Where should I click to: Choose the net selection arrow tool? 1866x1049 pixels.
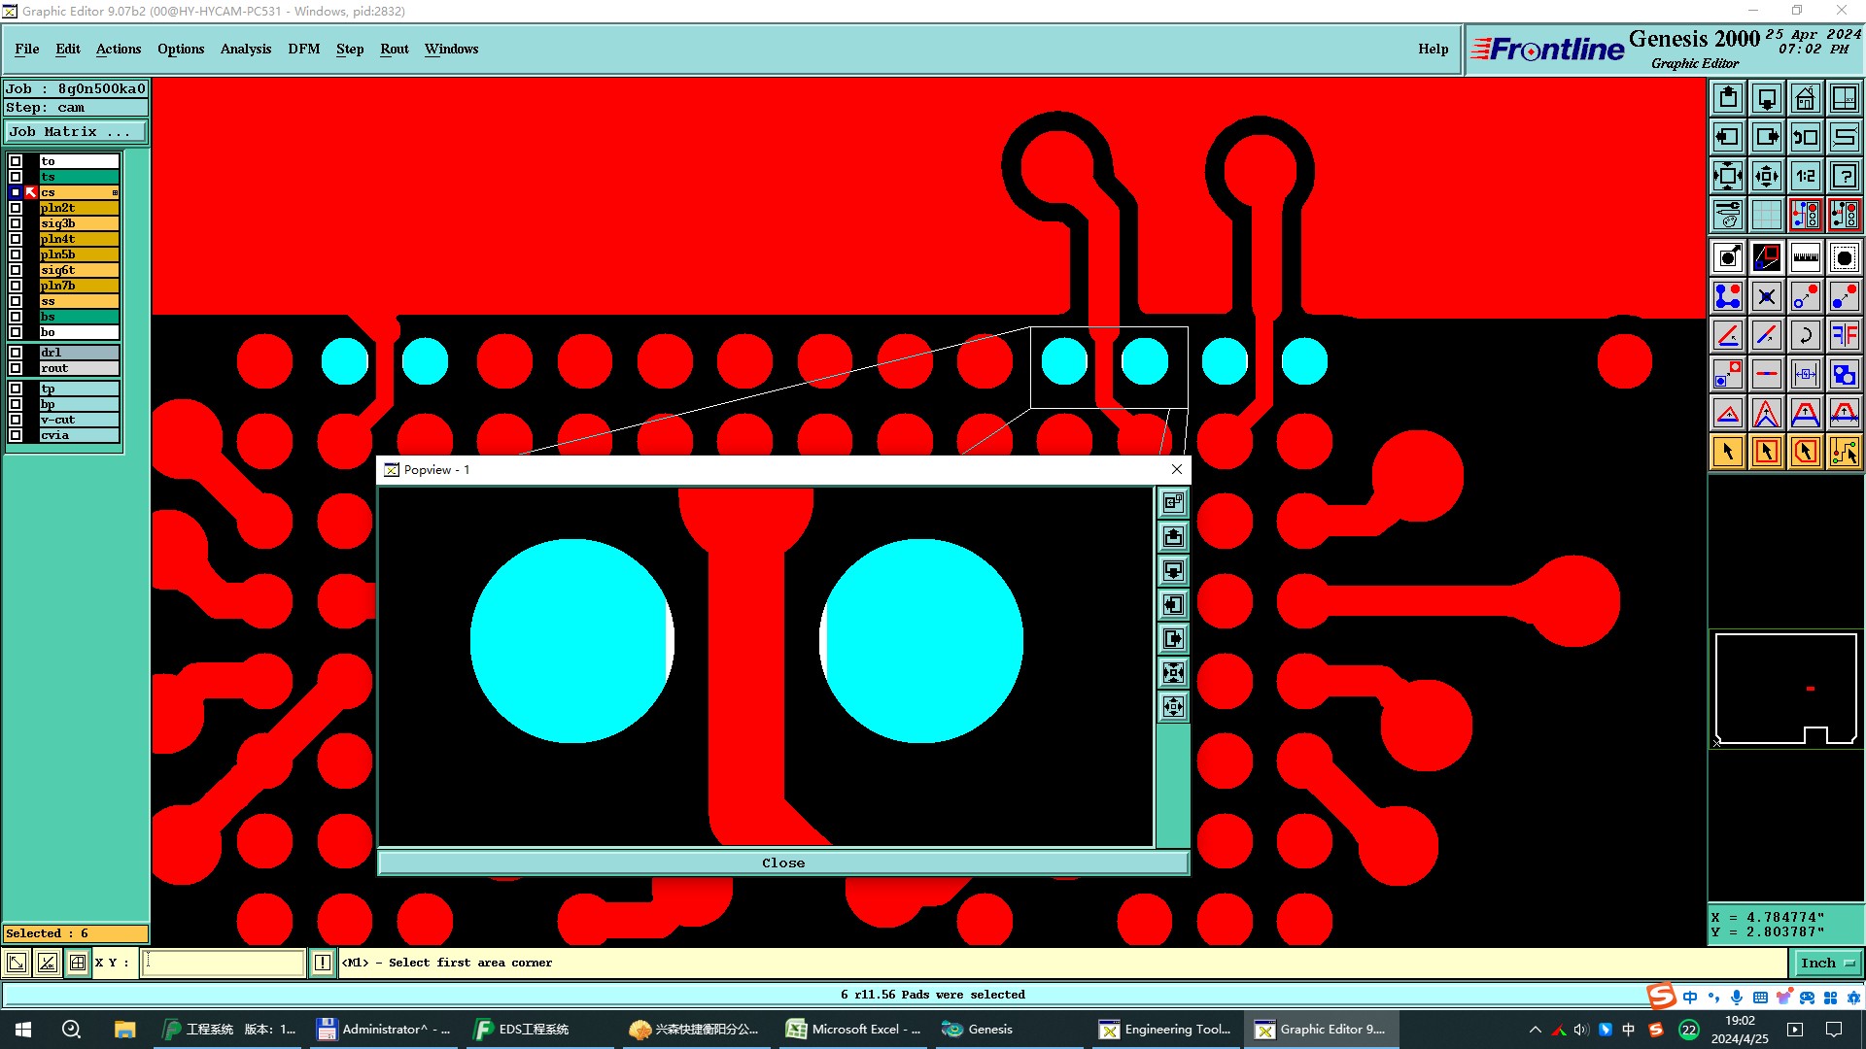click(1844, 452)
